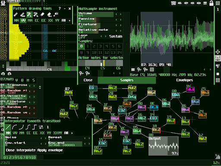
Task: Select the linear curve interpolator shape icon
Action: coord(8,127)
